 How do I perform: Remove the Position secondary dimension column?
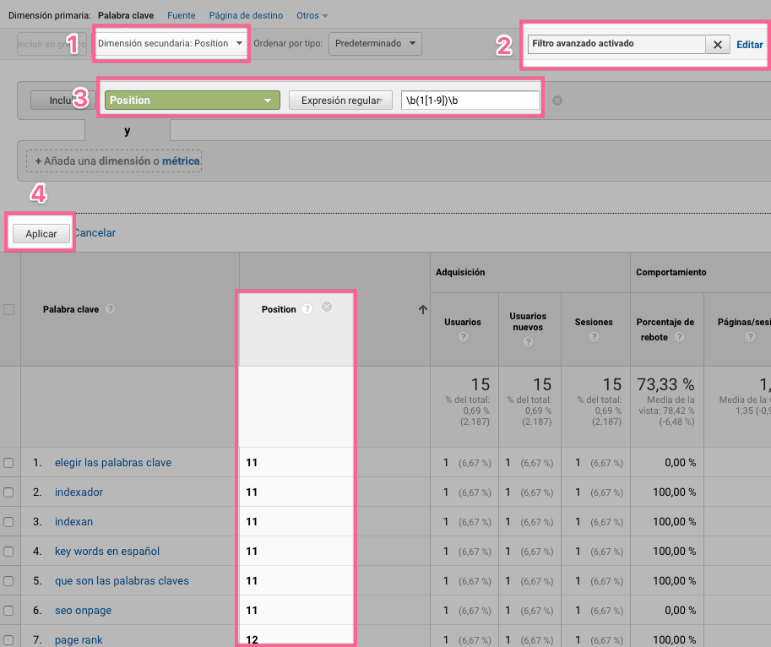327,307
